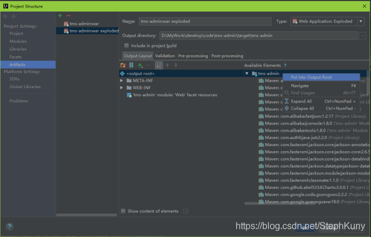Open Facets settings page
Screen dimensions: 371x237
pos(16,57)
